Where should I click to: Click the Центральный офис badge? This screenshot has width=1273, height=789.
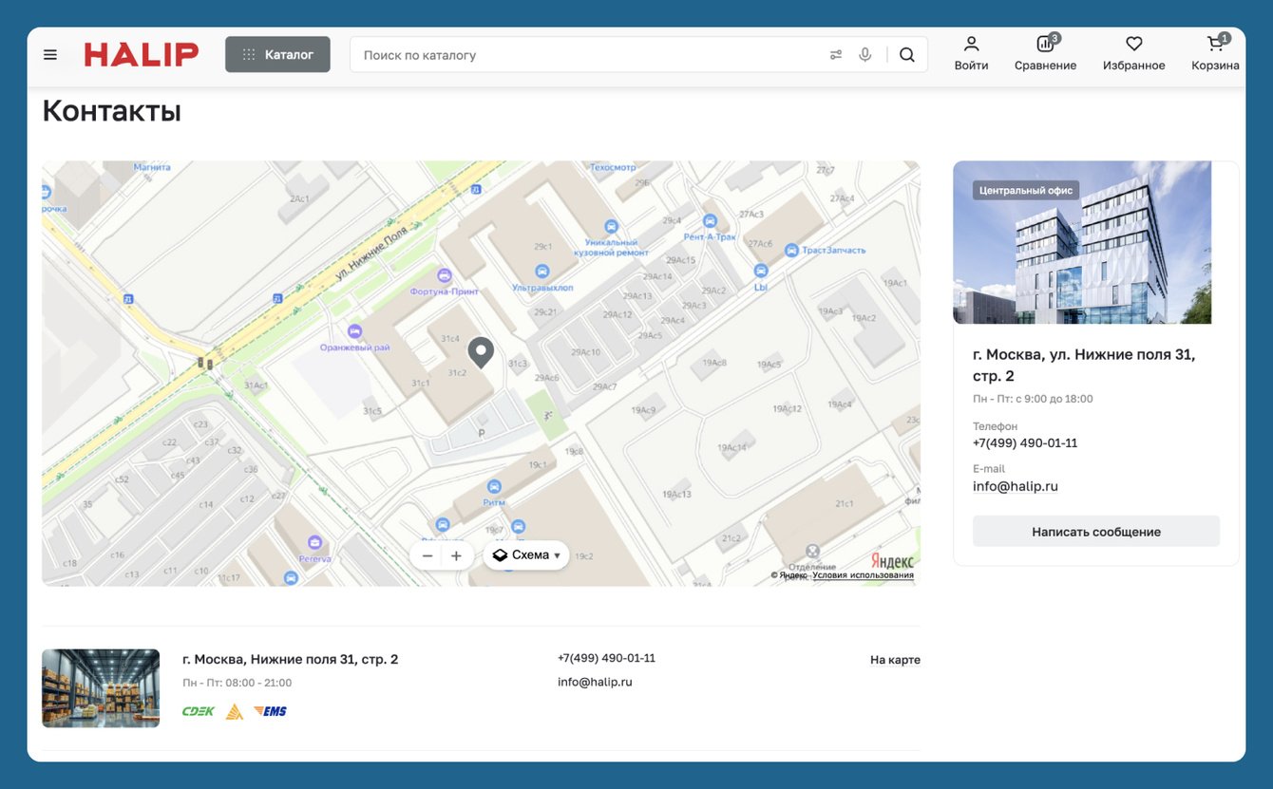tap(1026, 190)
